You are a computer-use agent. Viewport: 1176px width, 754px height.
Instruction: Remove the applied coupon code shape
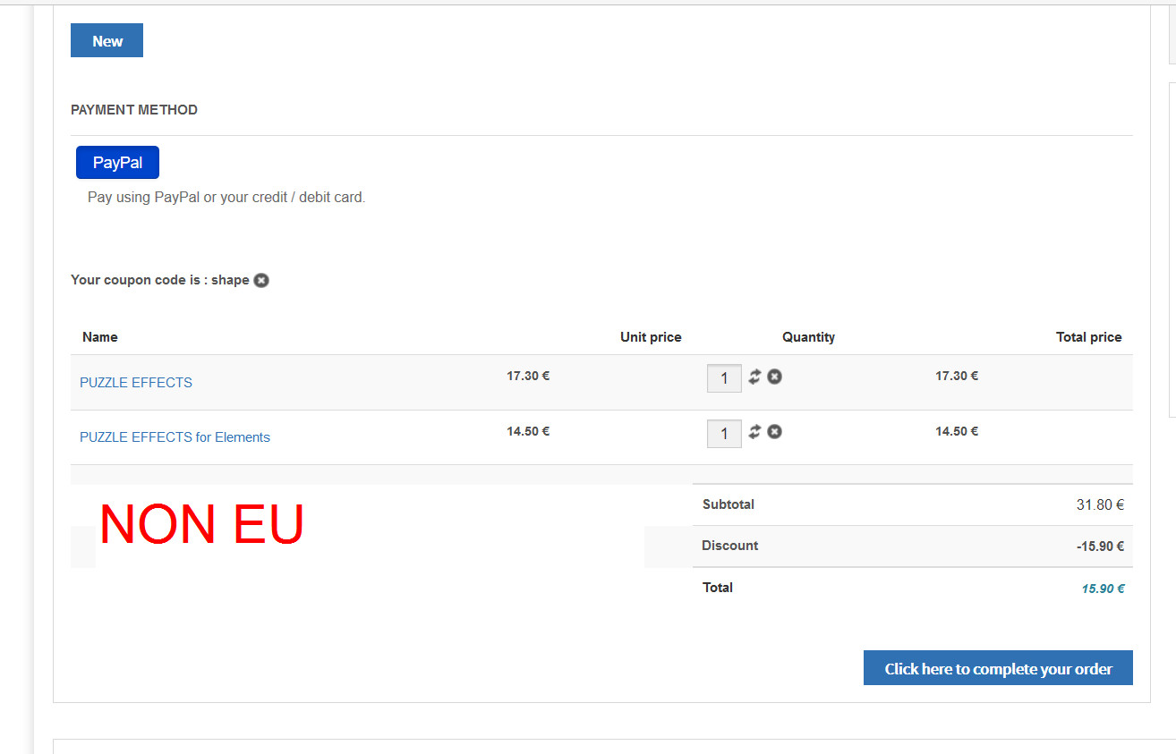coord(261,280)
